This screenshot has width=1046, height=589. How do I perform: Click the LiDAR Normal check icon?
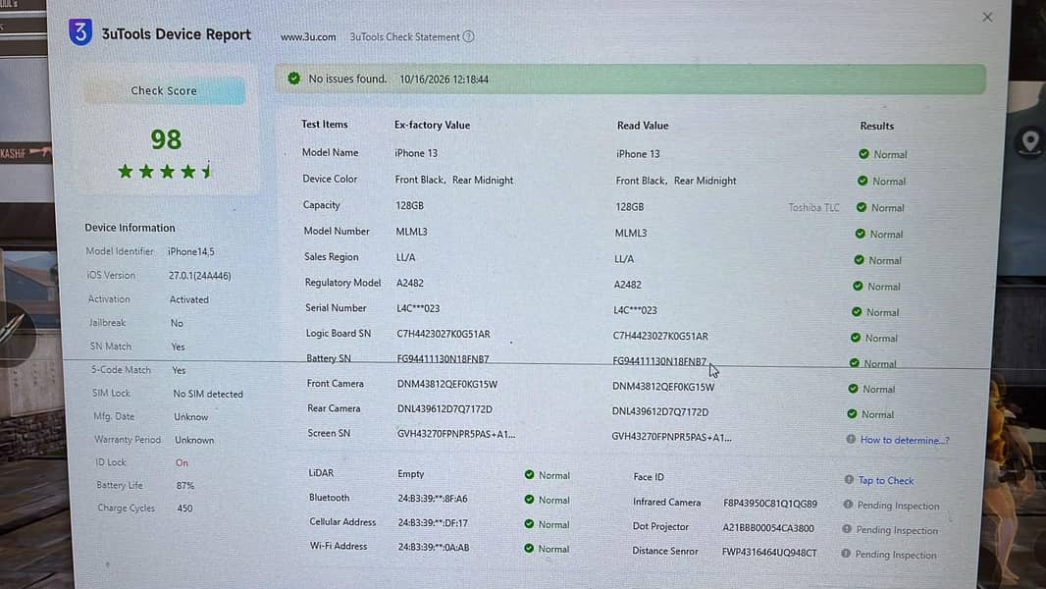point(529,475)
